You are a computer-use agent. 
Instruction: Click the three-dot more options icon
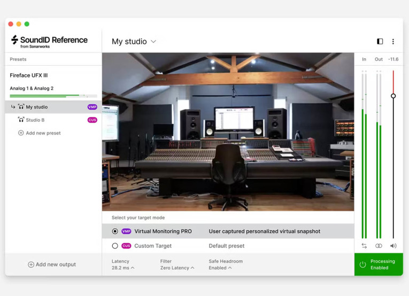coord(393,42)
